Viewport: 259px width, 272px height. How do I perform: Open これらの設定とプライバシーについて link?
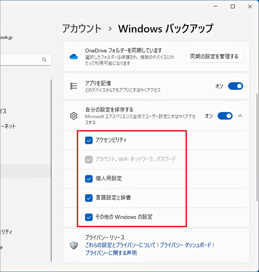[x=121, y=245]
